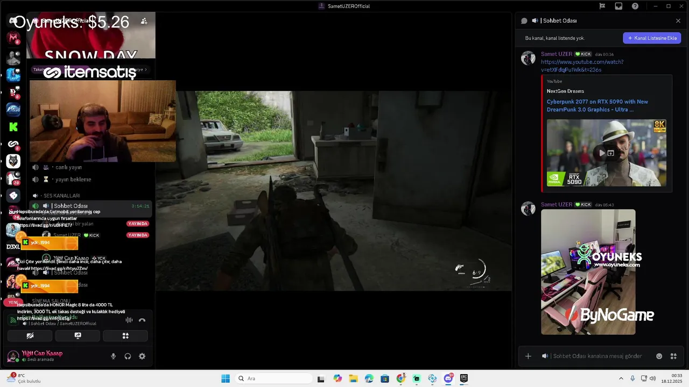Open the wolf logo server icon
689x387 pixels.
click(13, 161)
